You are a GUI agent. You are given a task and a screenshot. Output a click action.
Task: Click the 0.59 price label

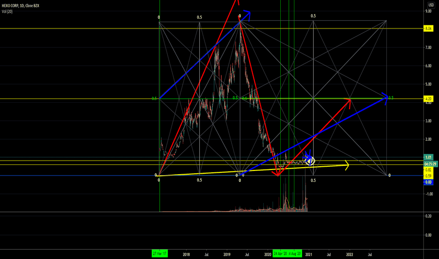click(x=428, y=176)
